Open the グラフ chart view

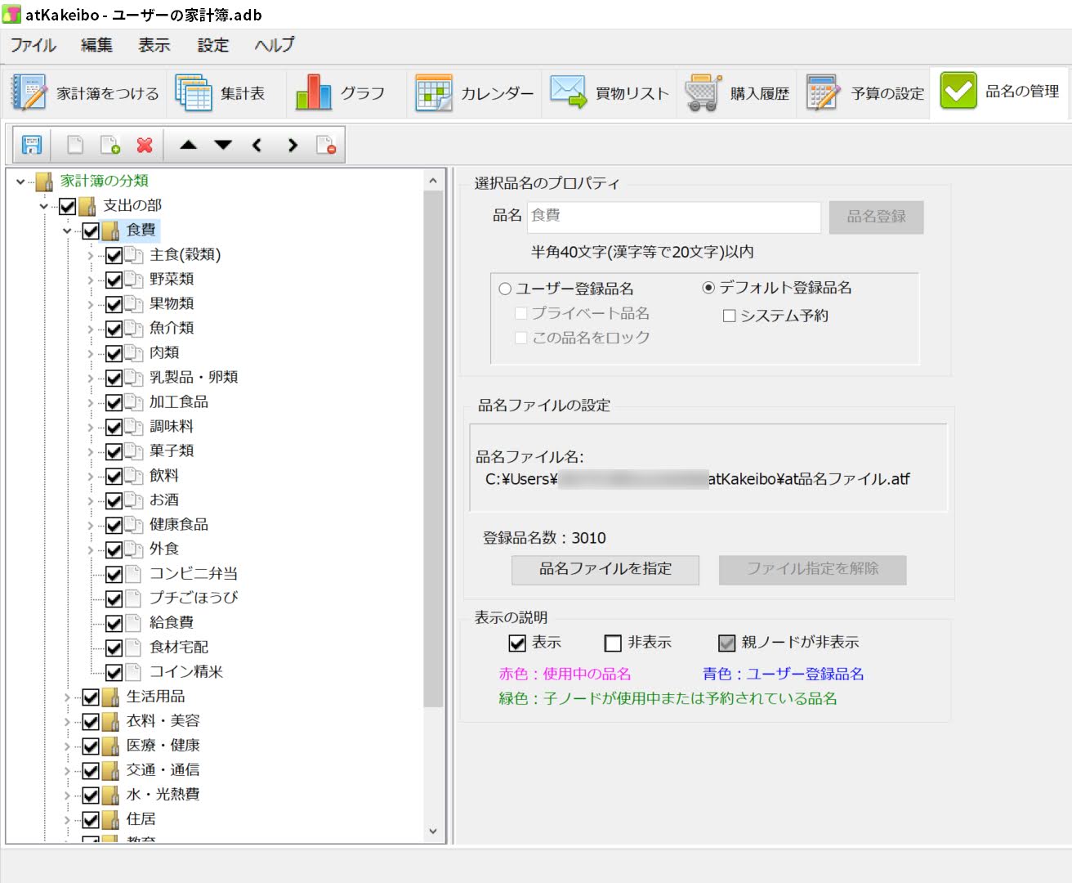click(x=341, y=93)
